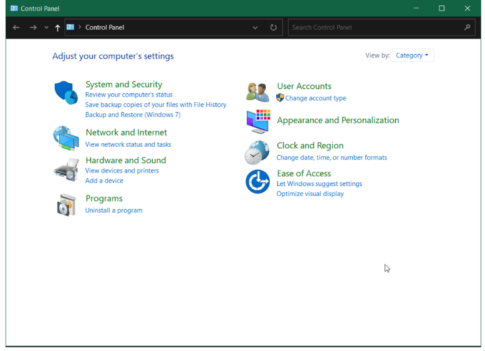
Task: Open the View by Category dropdown
Action: [x=412, y=55]
